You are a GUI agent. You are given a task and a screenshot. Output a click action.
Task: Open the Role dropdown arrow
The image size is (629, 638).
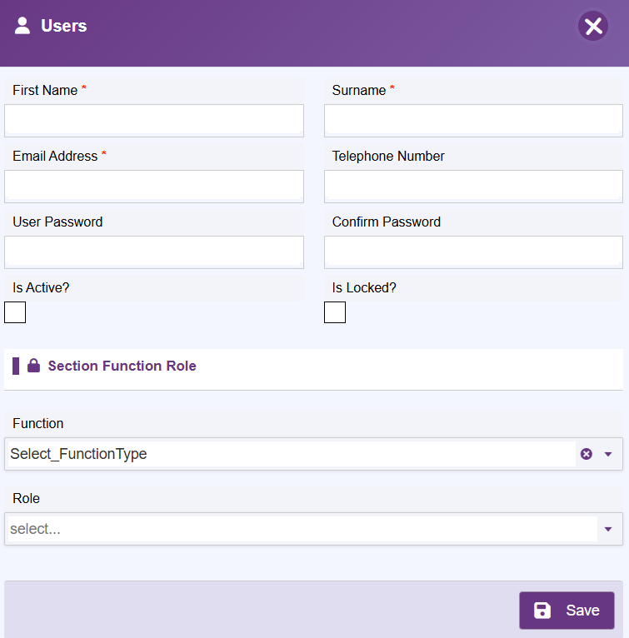pyautogui.click(x=608, y=529)
